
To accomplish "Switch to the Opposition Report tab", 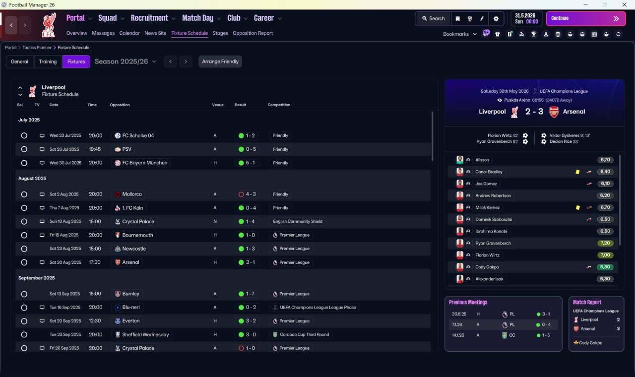I will 253,33.
